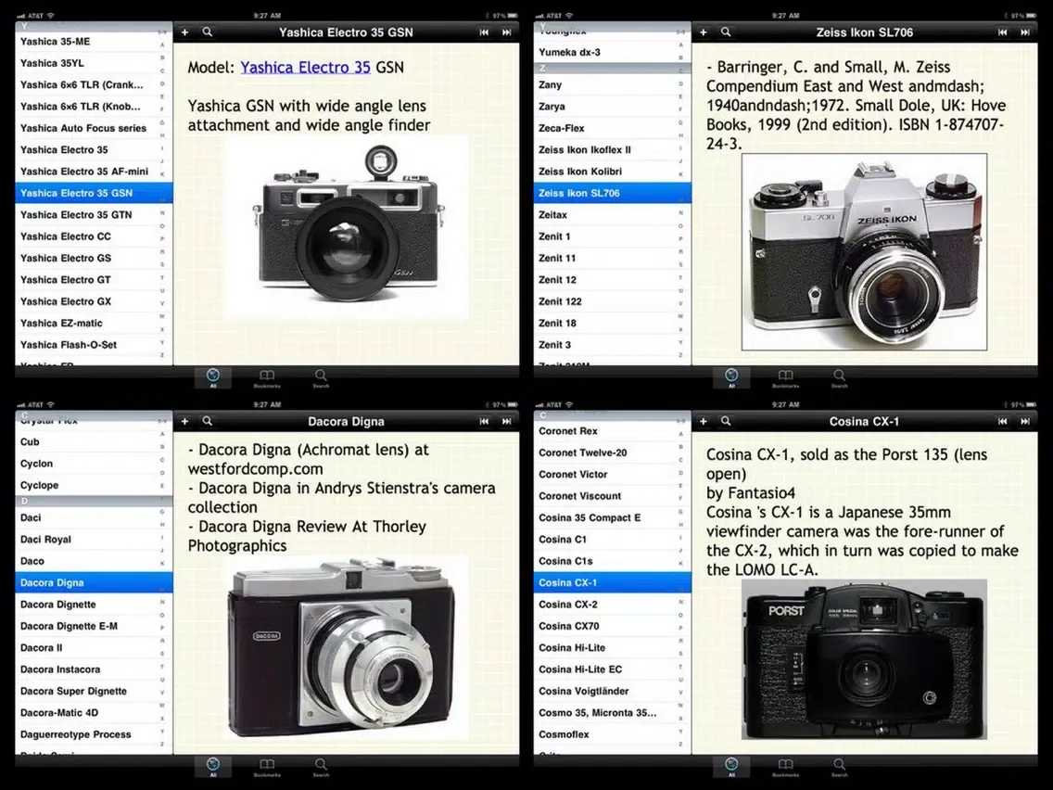The height and width of the screenshot is (790, 1053).
Task: Open Cosina CX-2 entry
Action: point(612,605)
